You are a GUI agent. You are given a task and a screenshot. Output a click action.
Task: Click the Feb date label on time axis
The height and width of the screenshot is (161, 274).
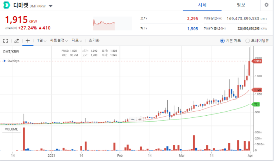tap(120, 155)
